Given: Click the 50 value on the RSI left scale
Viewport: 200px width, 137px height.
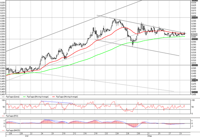Looking at the screenshot, I should (x=4, y=107).
